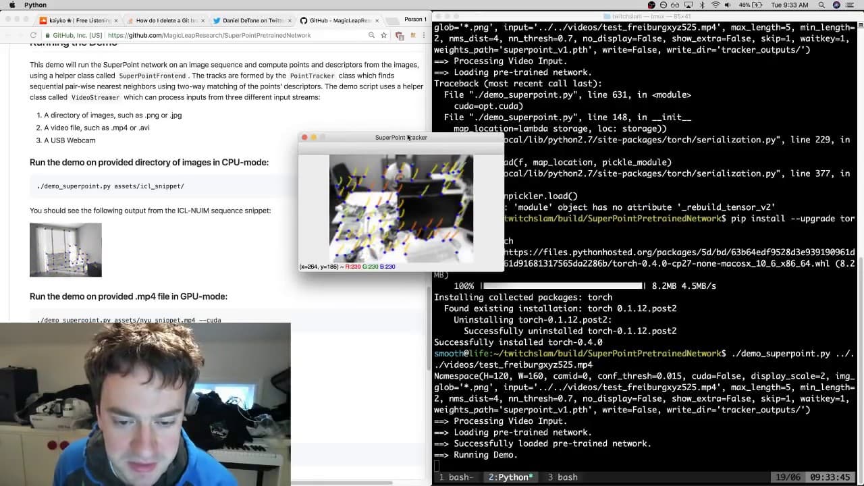Click the SuperPoint Tracker window title bar
This screenshot has height=486, width=864.
point(401,137)
